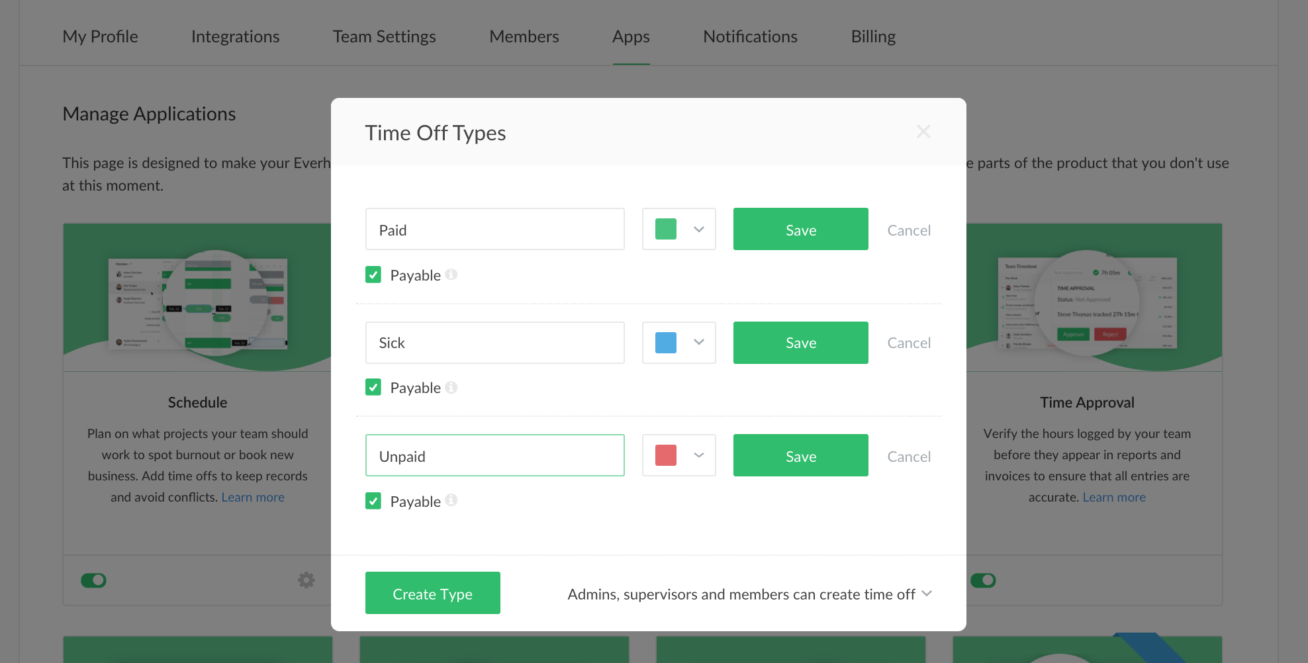Close the Time Off Types dialog
The height and width of the screenshot is (663, 1308).
coord(923,132)
